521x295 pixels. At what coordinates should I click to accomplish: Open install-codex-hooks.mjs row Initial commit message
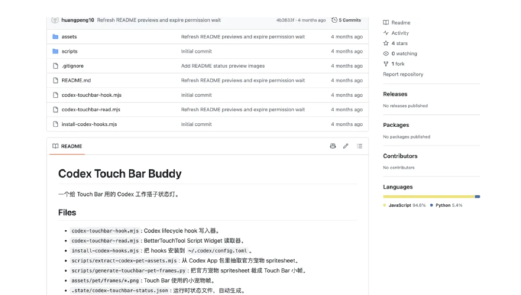196,124
